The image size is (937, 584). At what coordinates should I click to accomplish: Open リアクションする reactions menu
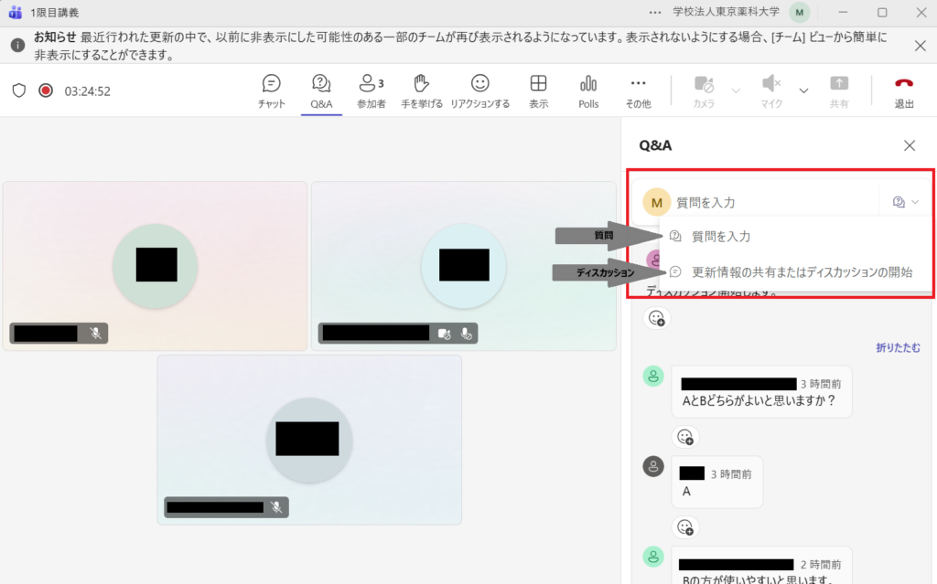[x=479, y=91]
